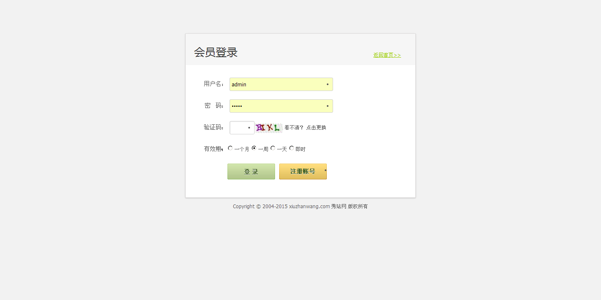The width and height of the screenshot is (601, 300).
Task: Click the 验证码 label
Action: (214, 127)
